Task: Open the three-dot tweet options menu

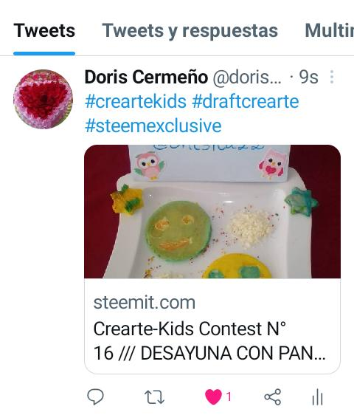Action: (x=332, y=77)
